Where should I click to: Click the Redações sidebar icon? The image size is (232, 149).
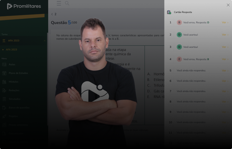pos(4,90)
